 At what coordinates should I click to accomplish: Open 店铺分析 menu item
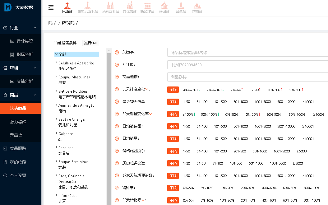pos(21,81)
